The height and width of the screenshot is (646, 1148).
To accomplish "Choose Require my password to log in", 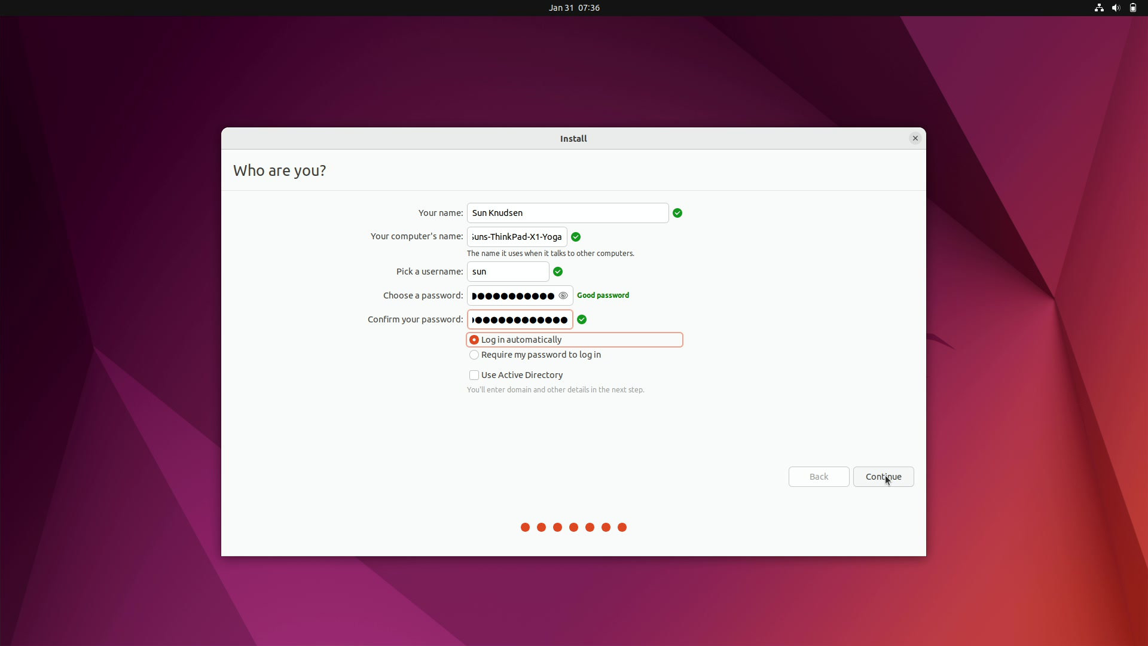I will click(535, 355).
